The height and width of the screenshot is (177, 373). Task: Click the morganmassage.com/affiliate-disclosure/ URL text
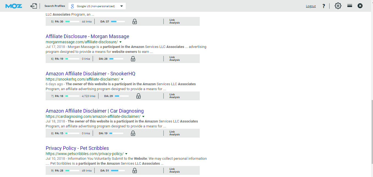click(82, 42)
